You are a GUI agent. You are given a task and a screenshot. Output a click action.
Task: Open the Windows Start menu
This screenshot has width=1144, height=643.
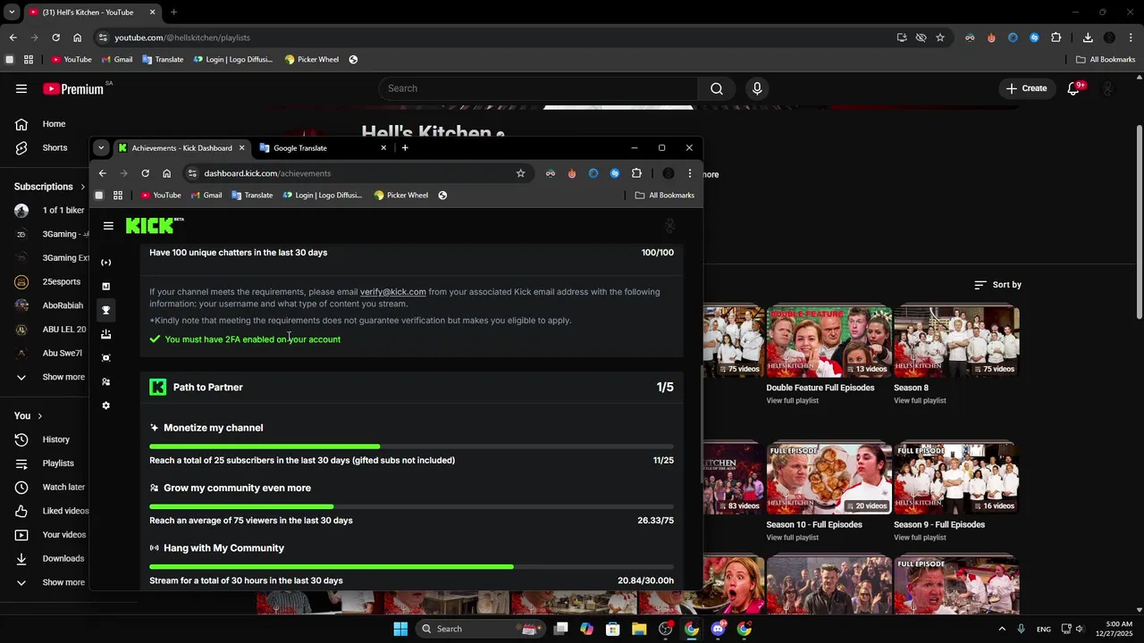tap(400, 629)
